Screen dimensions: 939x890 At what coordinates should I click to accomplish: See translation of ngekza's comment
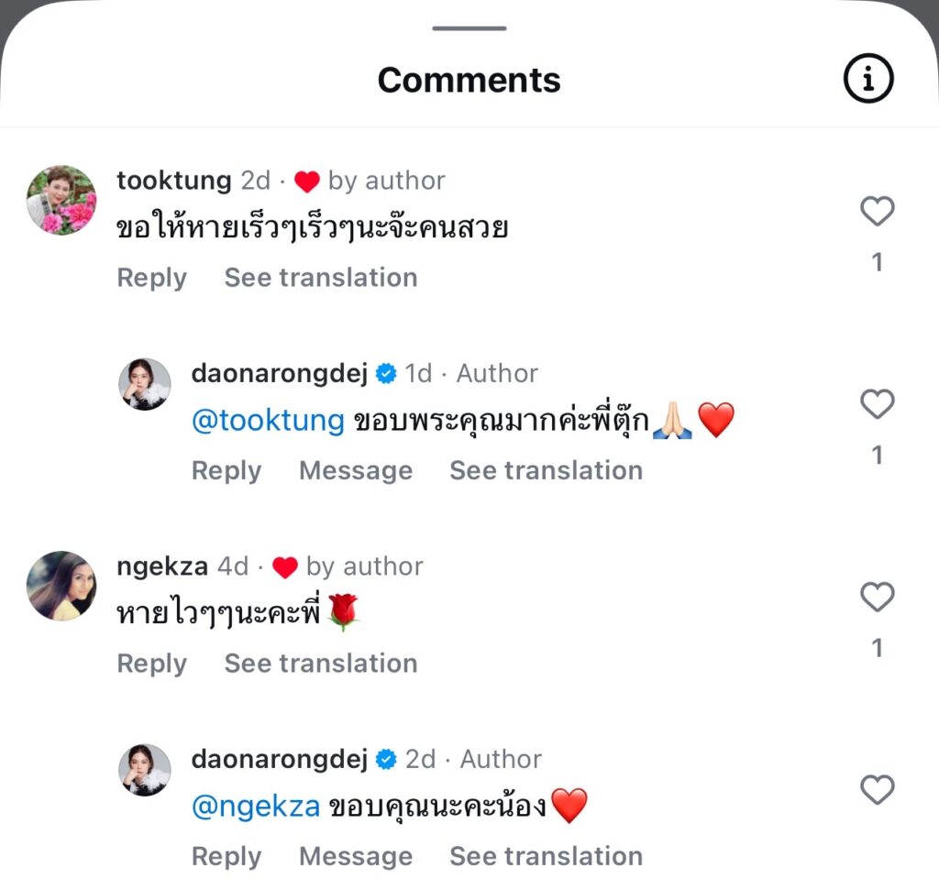tap(320, 664)
